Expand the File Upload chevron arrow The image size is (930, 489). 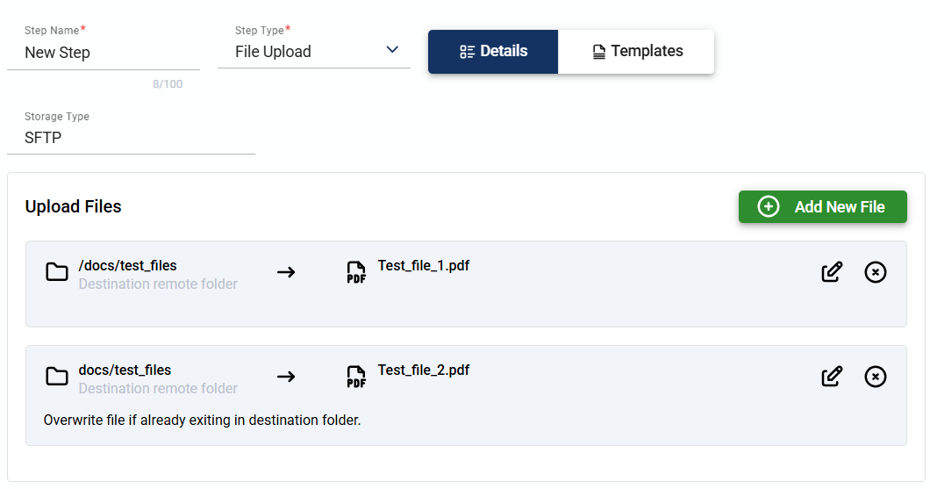392,50
